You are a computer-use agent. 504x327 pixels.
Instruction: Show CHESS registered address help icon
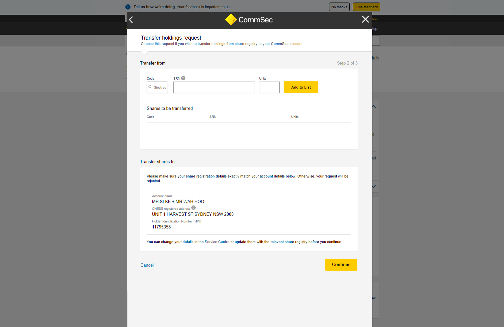click(x=193, y=208)
